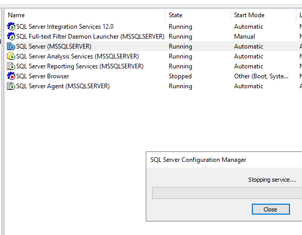Select the SQL Server (MSSQLSERVER) service name
Image resolution: width=302 pixels, height=235 pixels.
coord(54,46)
